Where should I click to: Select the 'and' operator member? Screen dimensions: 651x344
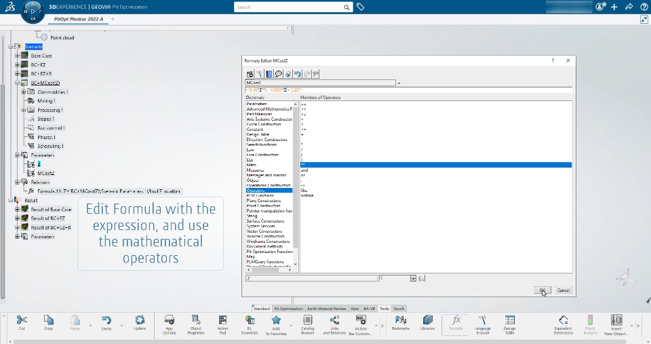coord(304,170)
